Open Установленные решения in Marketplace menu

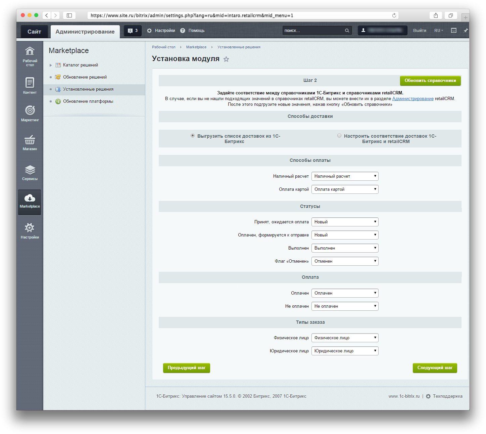point(88,89)
